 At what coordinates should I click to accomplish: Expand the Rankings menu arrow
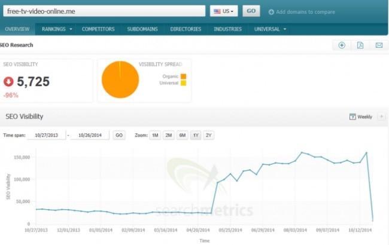pyautogui.click(x=71, y=29)
